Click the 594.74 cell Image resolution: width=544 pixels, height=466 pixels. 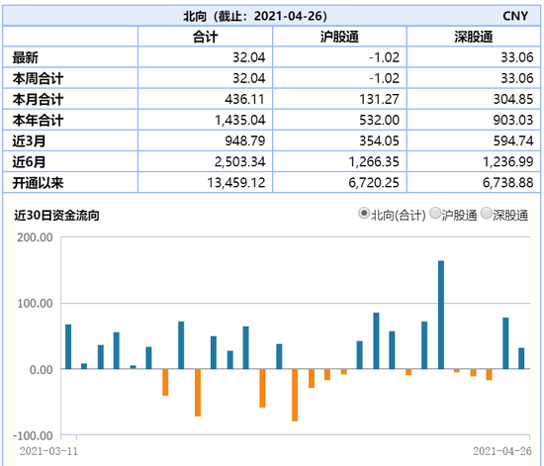(x=513, y=140)
